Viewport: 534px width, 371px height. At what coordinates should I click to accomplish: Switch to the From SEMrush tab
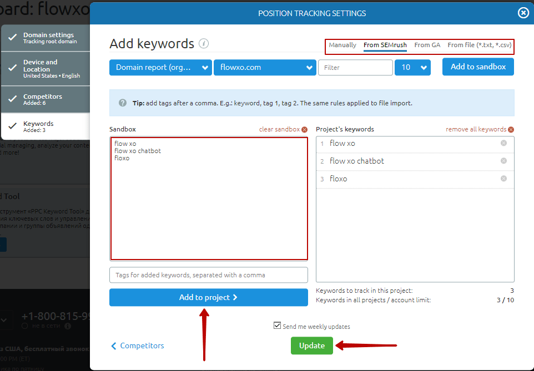coord(385,45)
